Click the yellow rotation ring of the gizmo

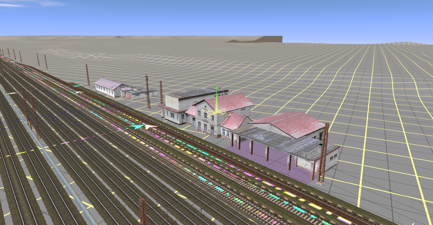[x=217, y=112]
